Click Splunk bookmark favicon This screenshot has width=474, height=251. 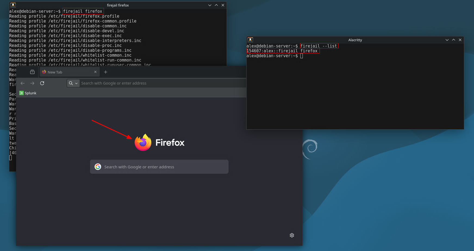click(21, 93)
